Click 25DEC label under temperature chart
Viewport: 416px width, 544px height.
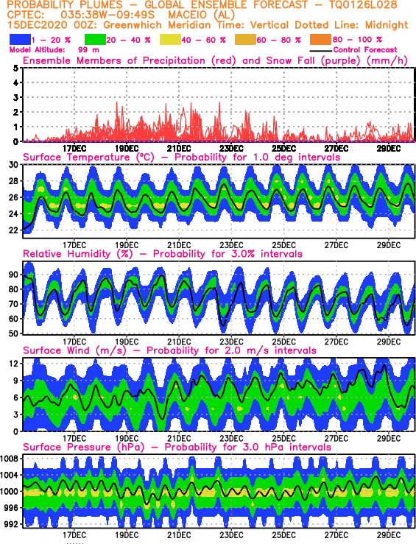[283, 245]
